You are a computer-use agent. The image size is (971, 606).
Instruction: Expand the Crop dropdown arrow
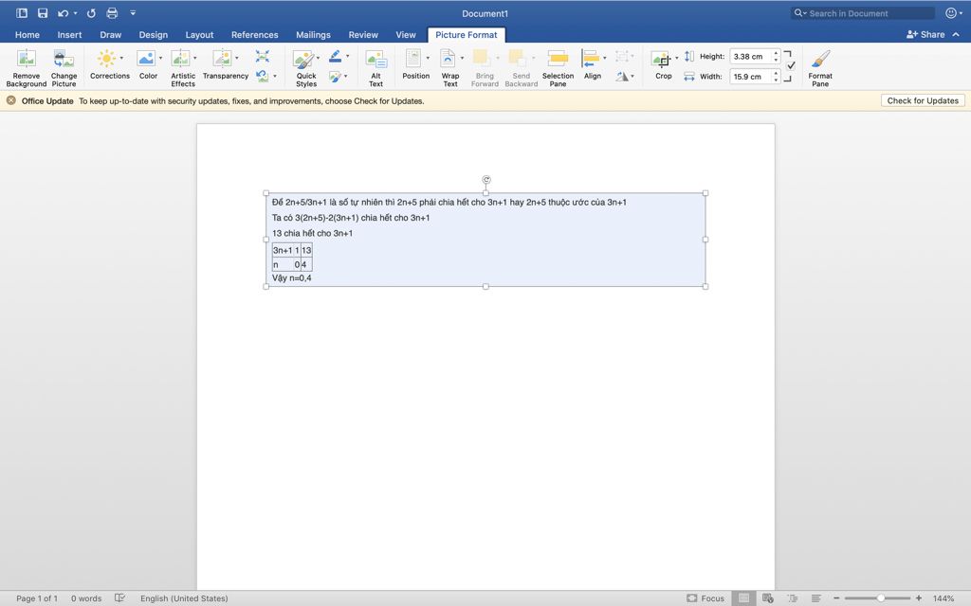click(676, 58)
